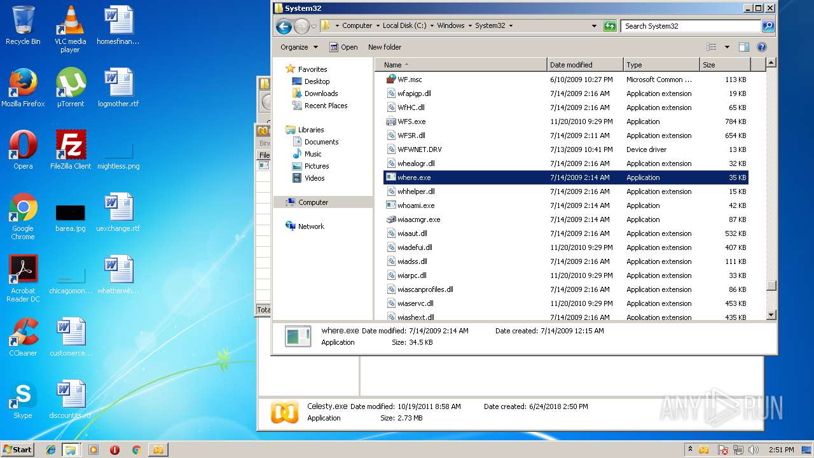Expand the Computer breadcrumb arrow

378,26
